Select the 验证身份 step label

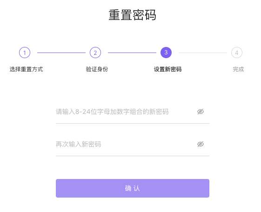coord(97,69)
